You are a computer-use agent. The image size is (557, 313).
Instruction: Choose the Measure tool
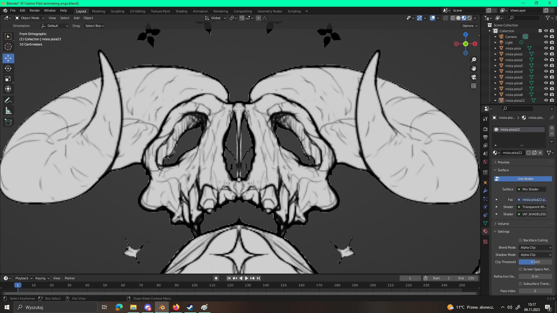point(8,111)
